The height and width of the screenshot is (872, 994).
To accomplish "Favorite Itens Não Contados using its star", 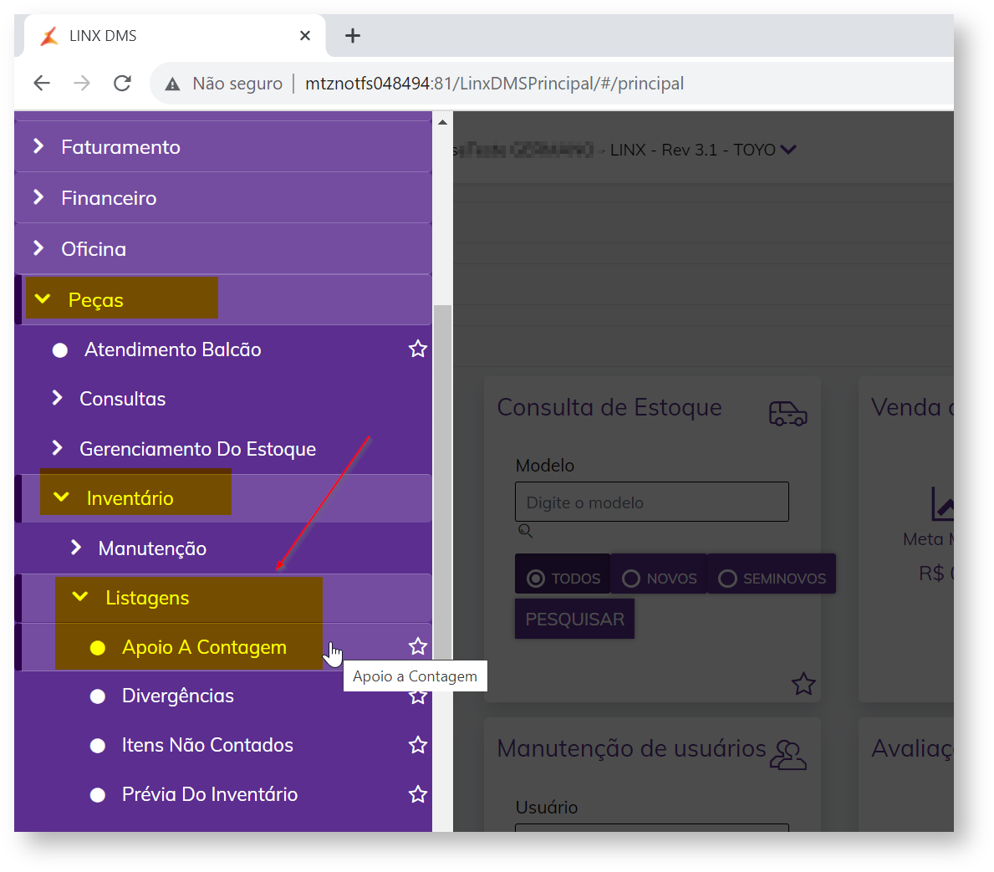I will (x=418, y=745).
